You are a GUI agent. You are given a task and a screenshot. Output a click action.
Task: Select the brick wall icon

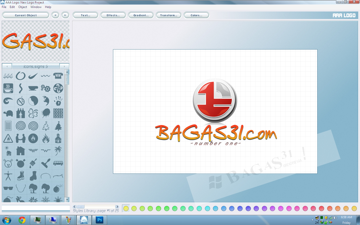coord(58,113)
